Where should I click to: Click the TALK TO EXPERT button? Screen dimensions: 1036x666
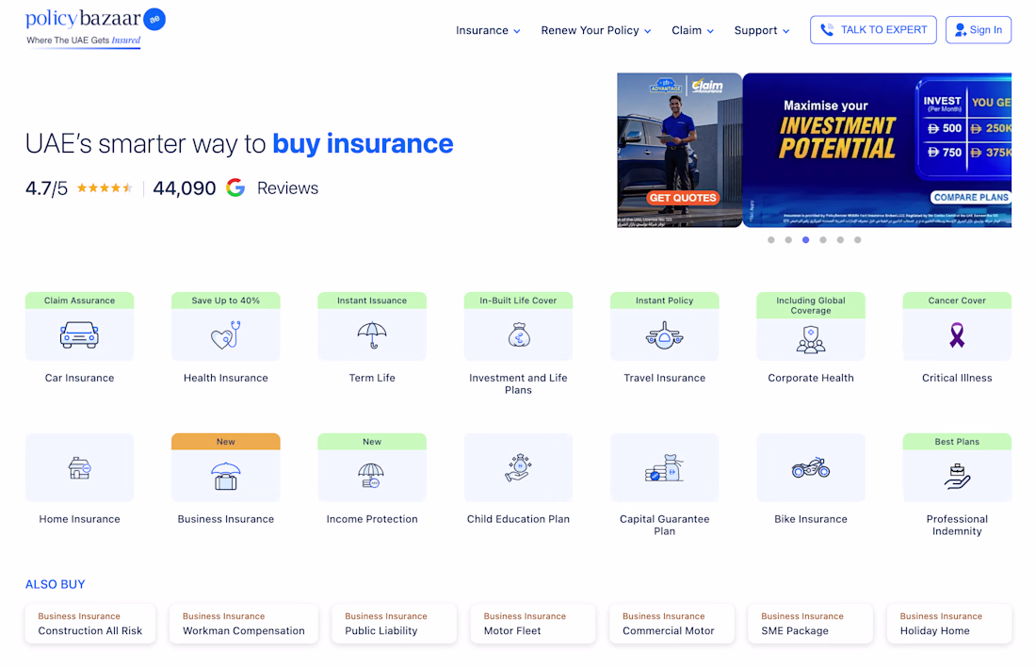[x=873, y=30]
